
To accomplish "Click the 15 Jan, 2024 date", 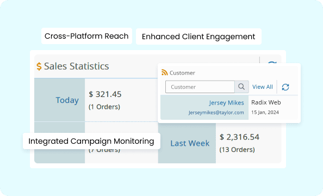I will coord(265,113).
